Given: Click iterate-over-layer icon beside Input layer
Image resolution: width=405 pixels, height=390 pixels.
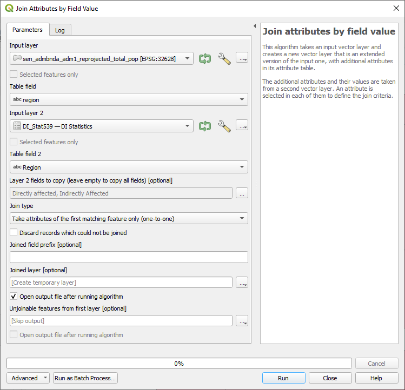Looking at the screenshot, I should coord(204,58).
